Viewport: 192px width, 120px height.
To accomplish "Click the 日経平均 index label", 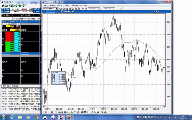I will 5,9.
